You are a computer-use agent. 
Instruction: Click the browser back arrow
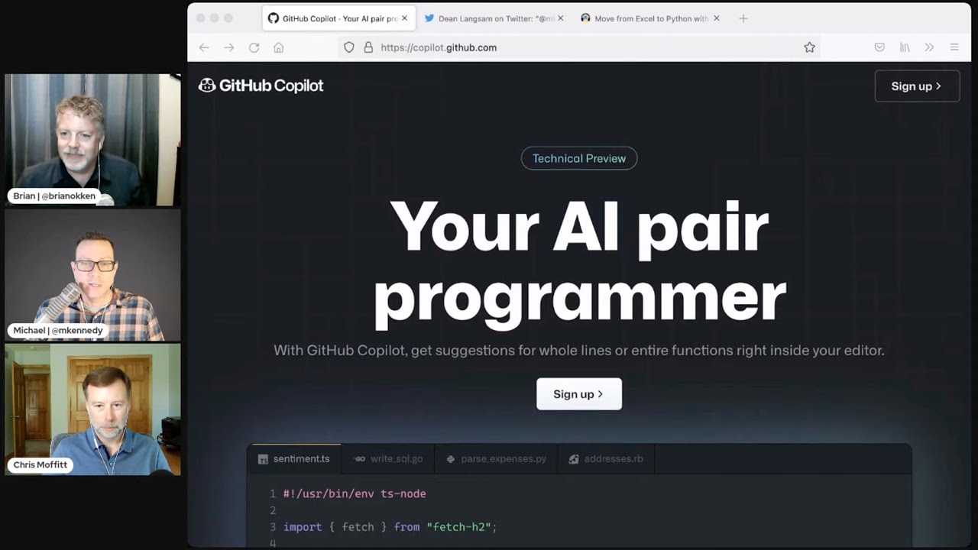(x=204, y=47)
